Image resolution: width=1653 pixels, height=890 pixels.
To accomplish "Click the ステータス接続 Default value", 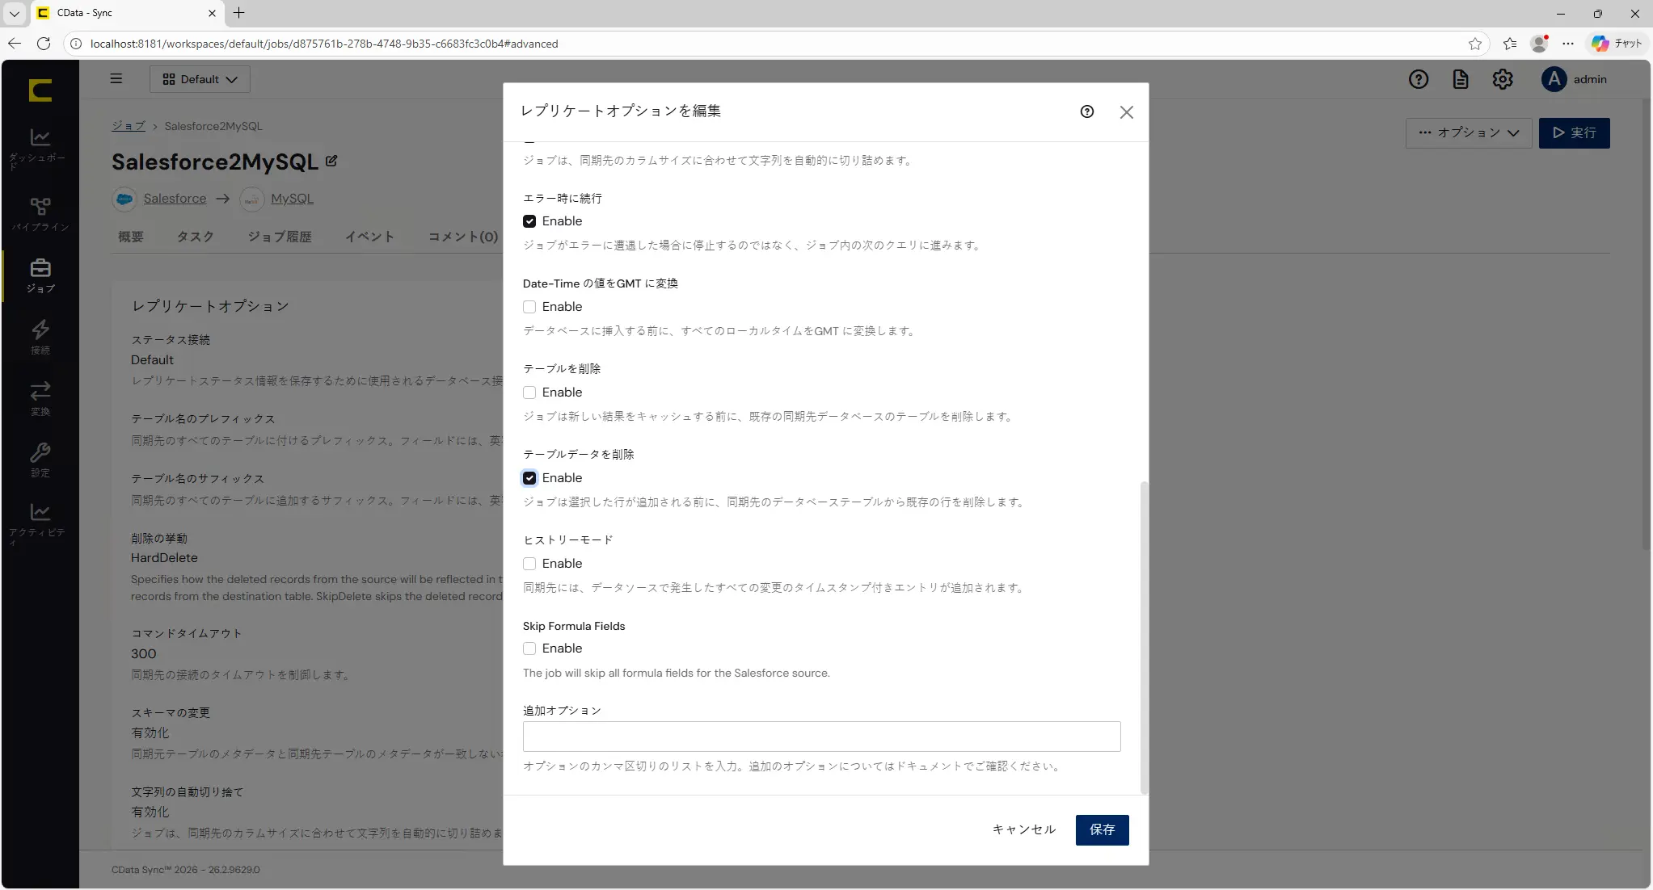I will (152, 360).
